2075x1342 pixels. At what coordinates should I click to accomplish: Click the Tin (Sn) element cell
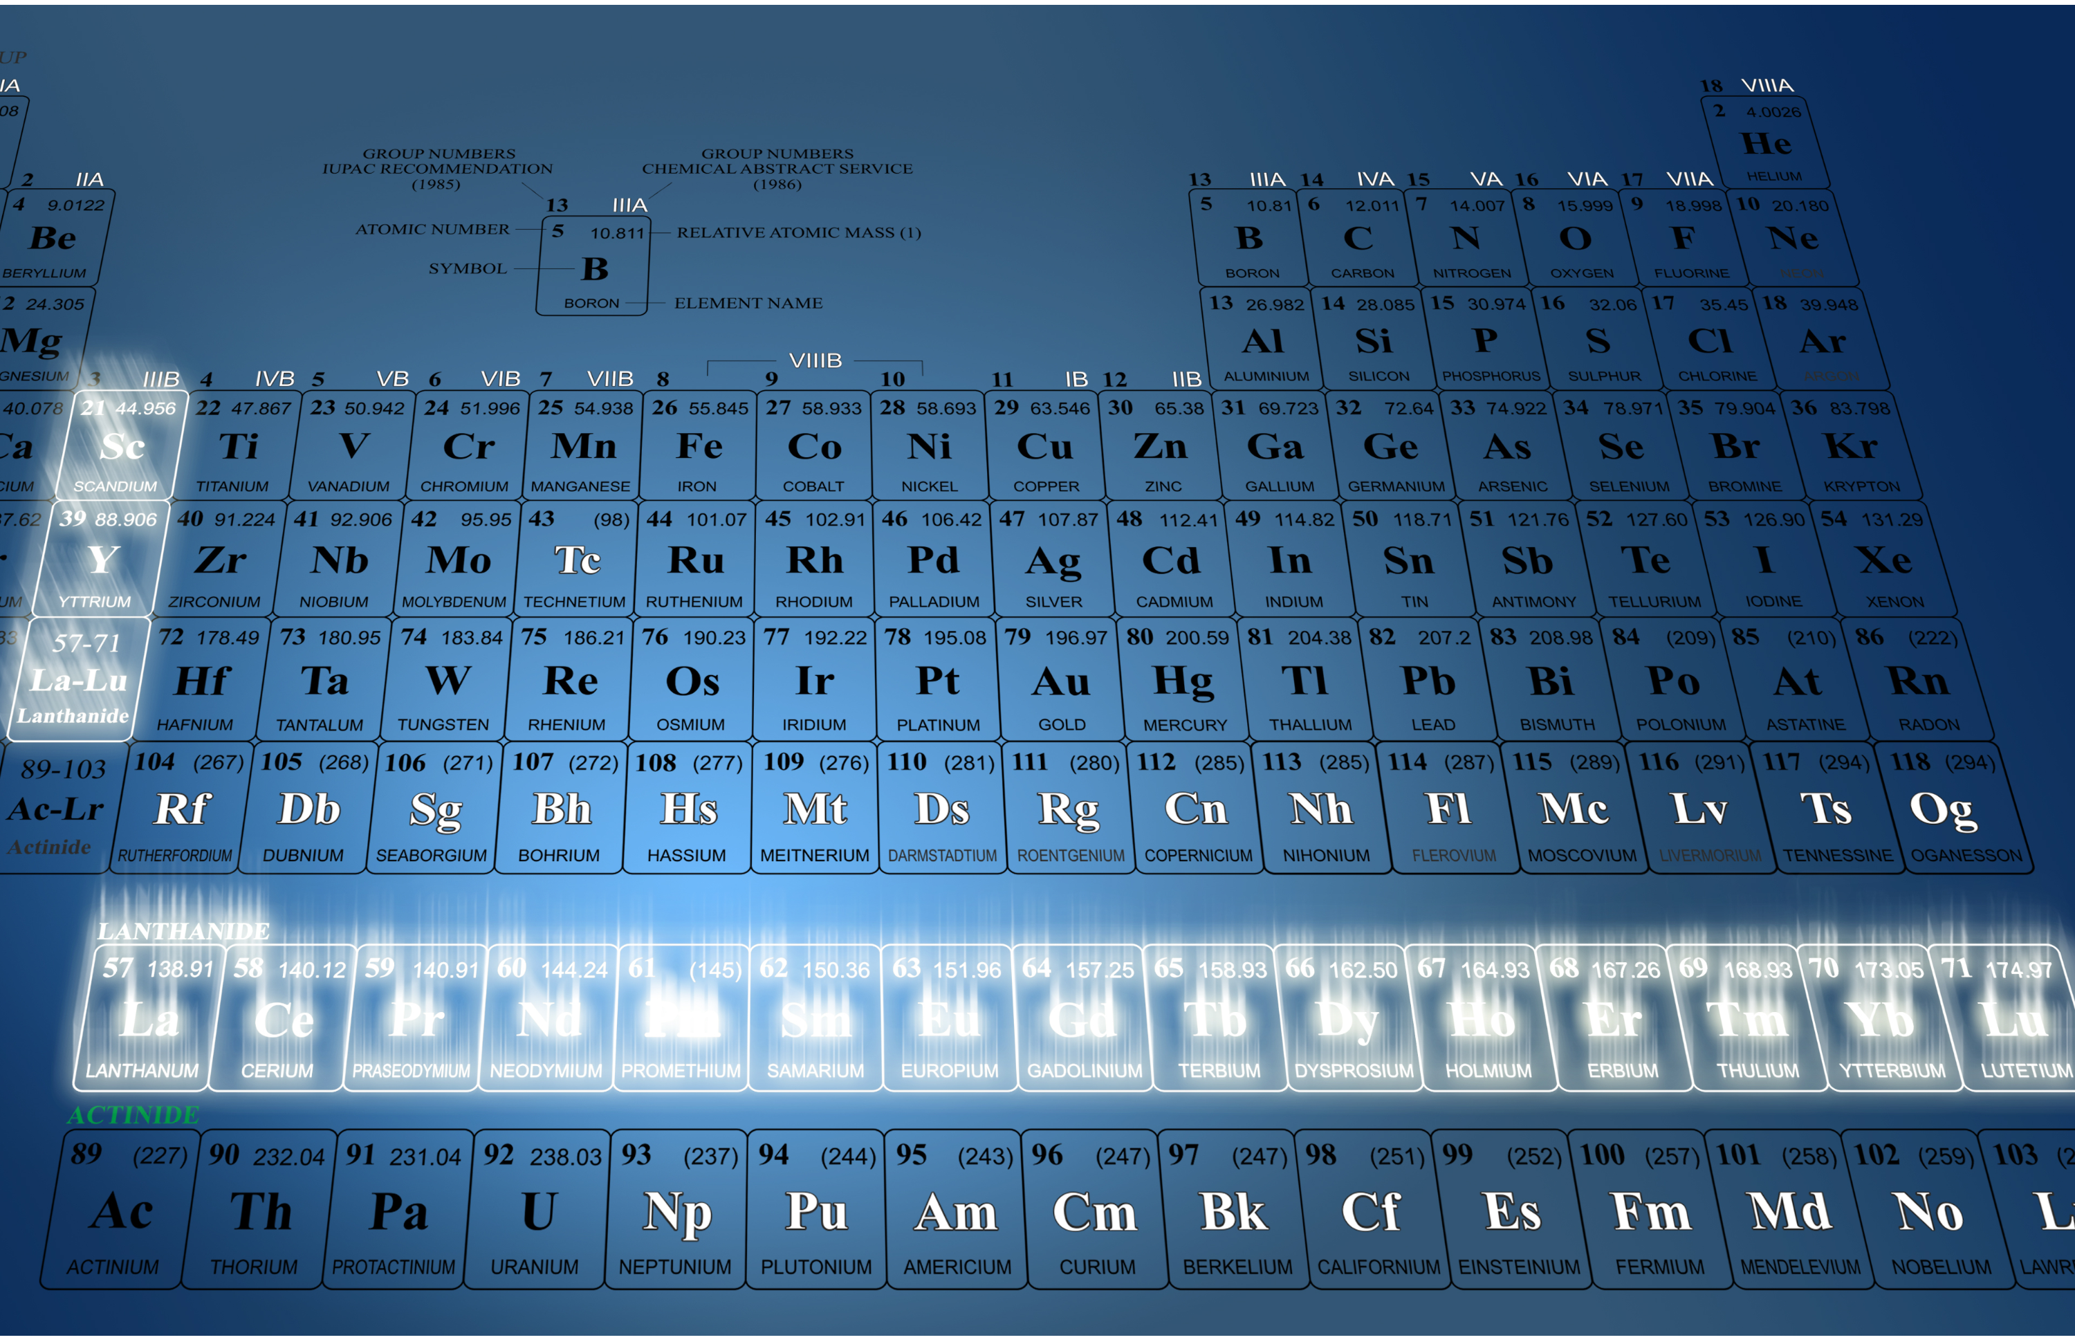(x=1409, y=558)
